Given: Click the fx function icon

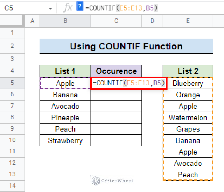Looking at the screenshot, I should coord(68,8).
